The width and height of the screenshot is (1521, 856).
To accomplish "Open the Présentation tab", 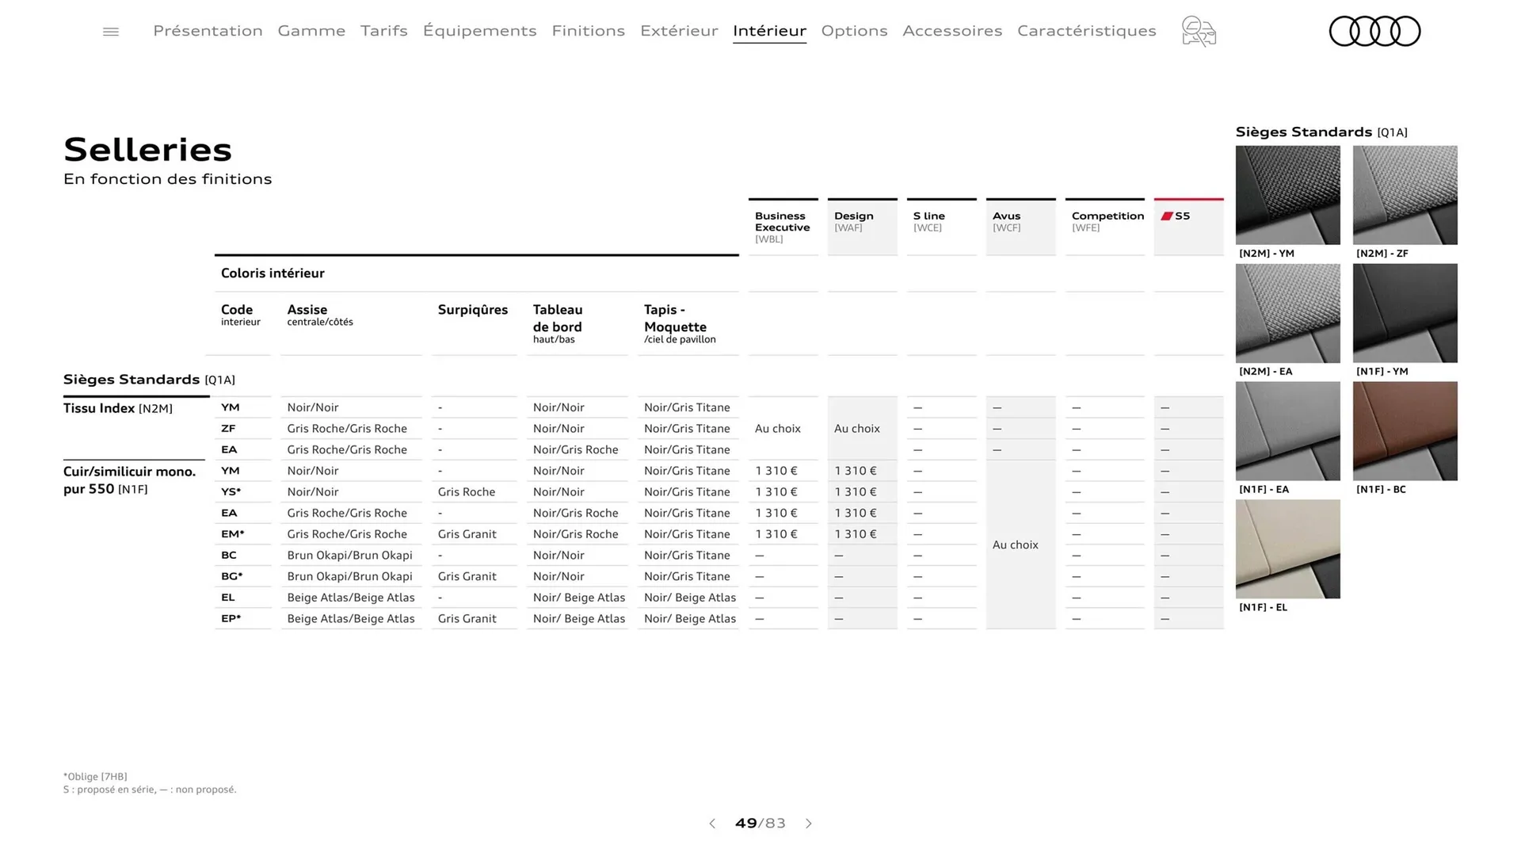I will [208, 31].
